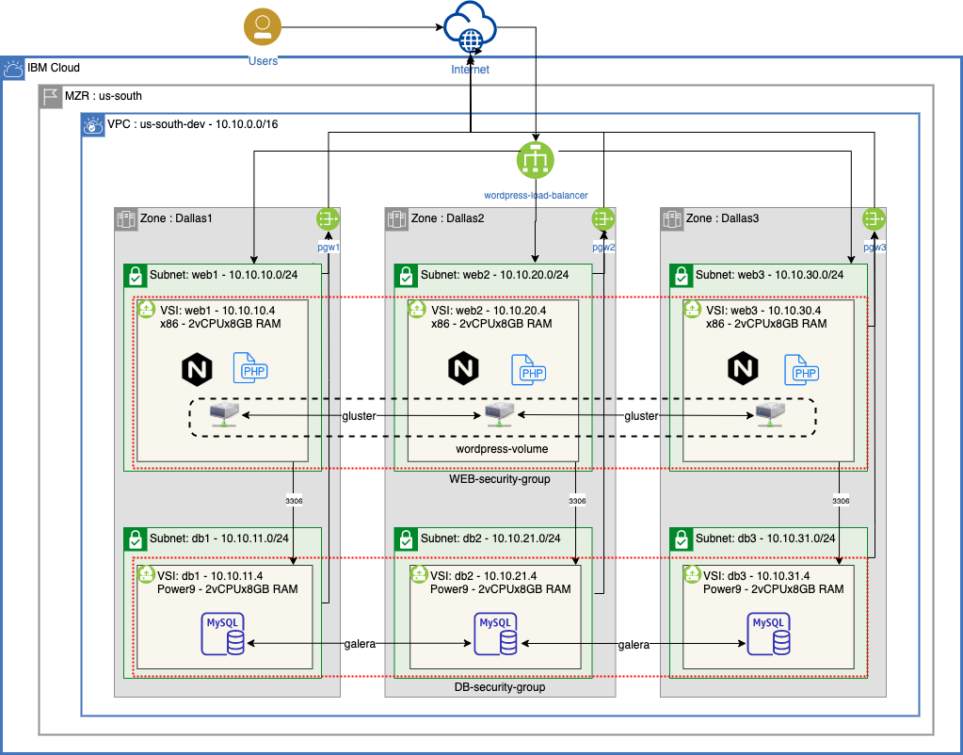Select the NGINX logo in VSI web2
Screen dimensions: 963x755
point(463,369)
